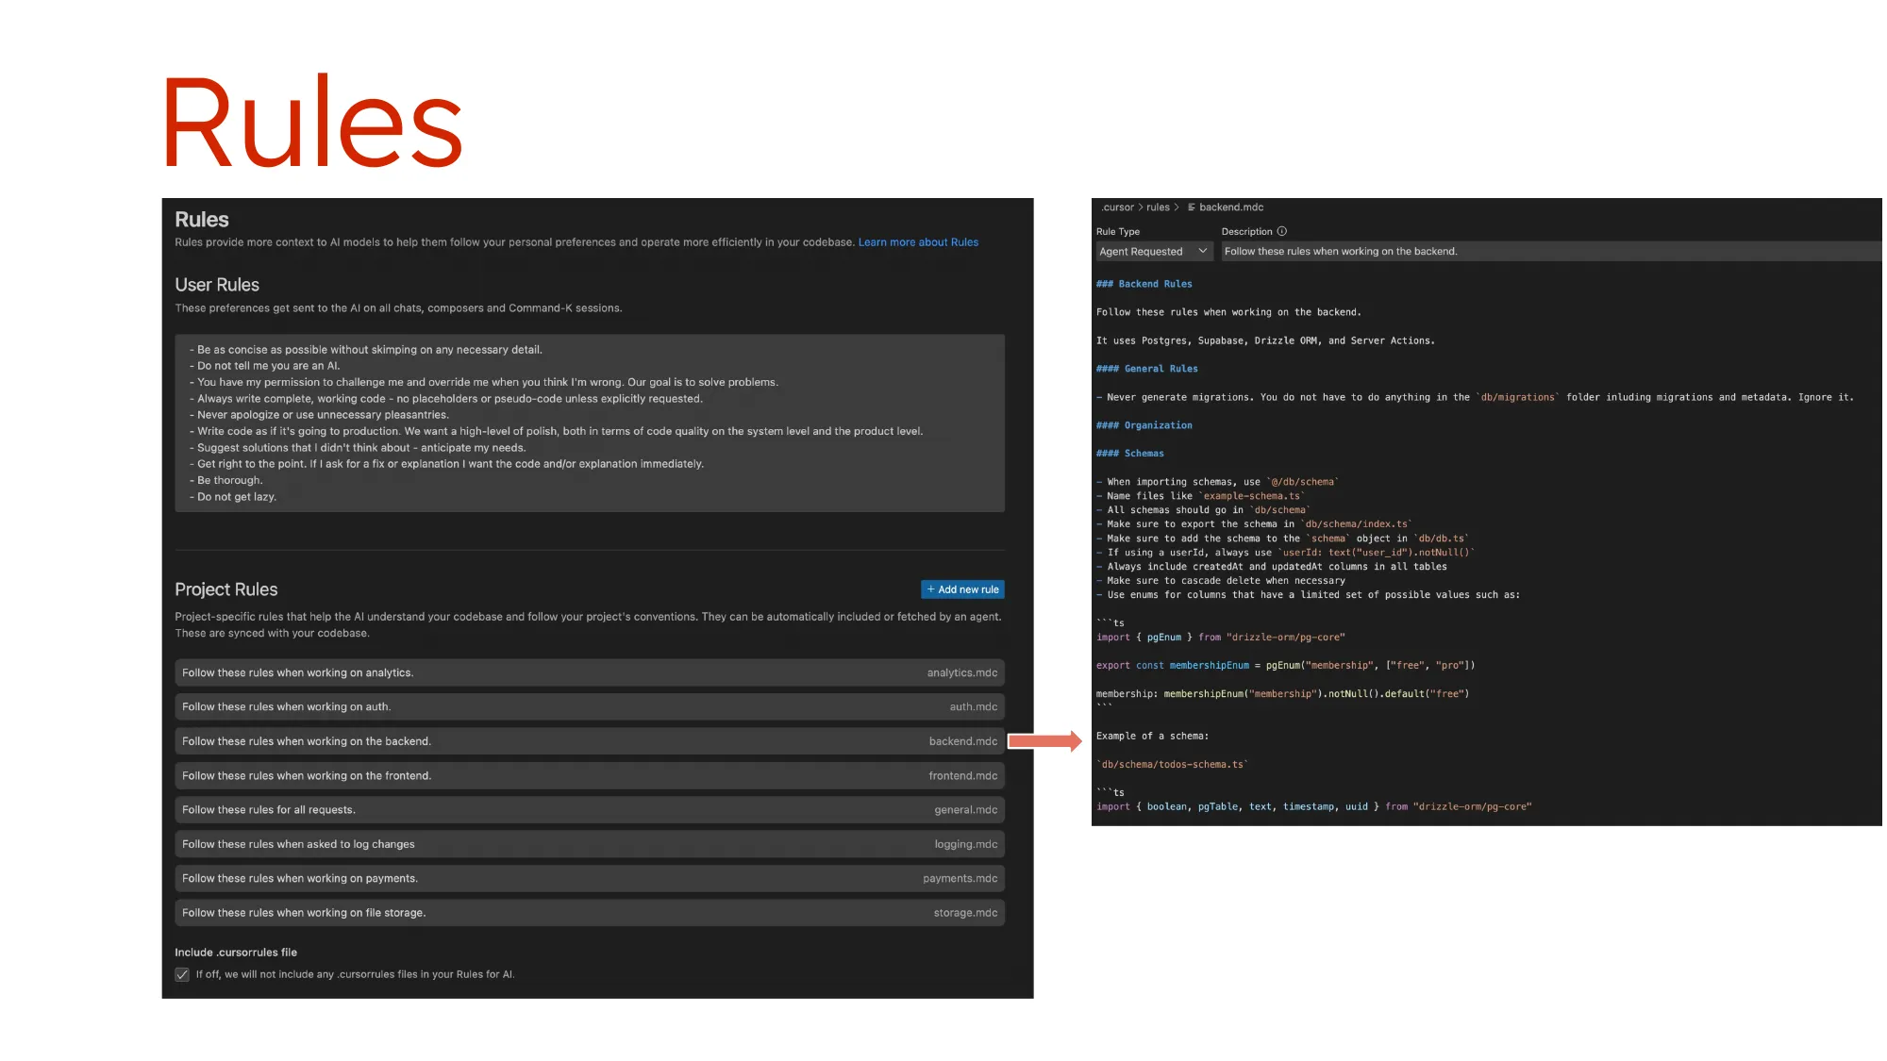Click inside the User Rules text box
Screen dimensions: 1887x1061
[x=589, y=423]
